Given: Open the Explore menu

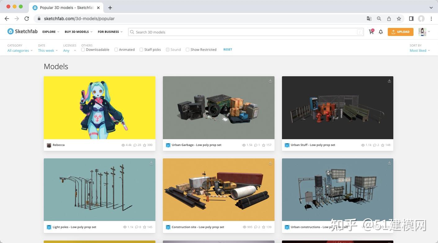Looking at the screenshot, I should click(x=51, y=32).
